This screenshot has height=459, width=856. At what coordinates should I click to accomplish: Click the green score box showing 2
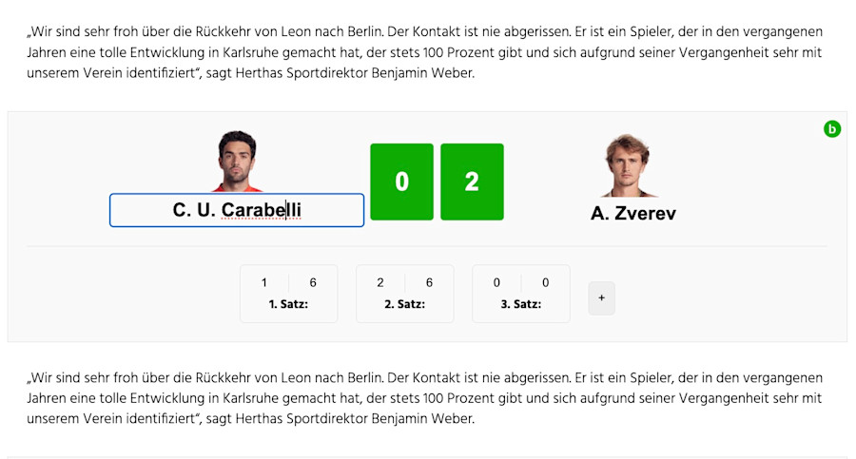click(472, 182)
